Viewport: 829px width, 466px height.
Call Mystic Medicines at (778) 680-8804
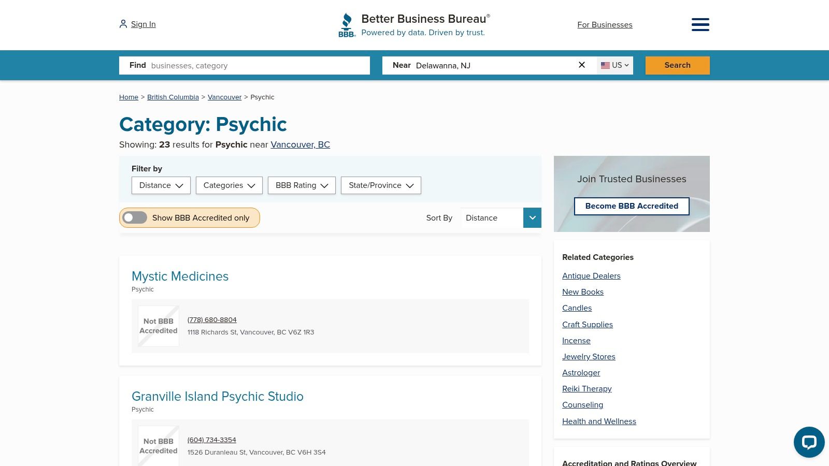pos(212,319)
